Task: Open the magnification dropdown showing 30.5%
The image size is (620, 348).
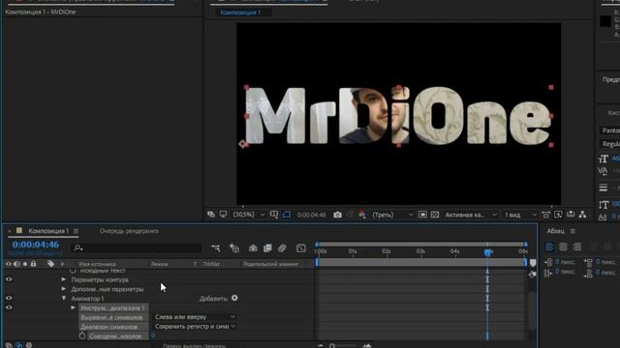Action: click(249, 215)
